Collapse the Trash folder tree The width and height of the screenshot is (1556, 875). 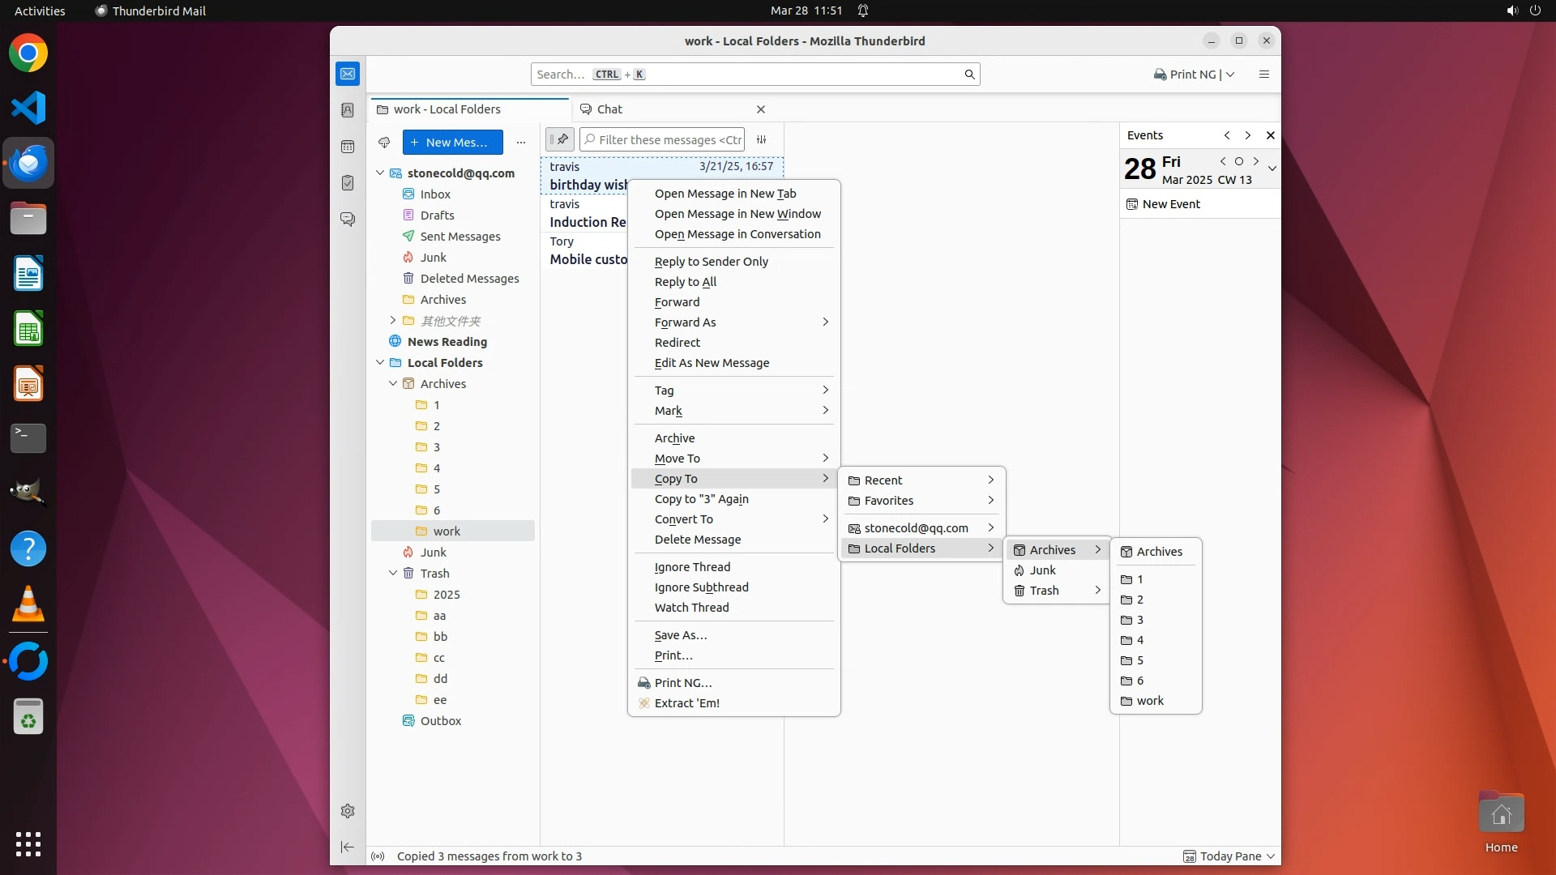coord(393,574)
